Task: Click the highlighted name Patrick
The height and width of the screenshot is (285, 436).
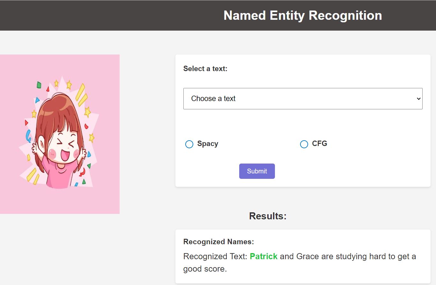Action: 263,256
